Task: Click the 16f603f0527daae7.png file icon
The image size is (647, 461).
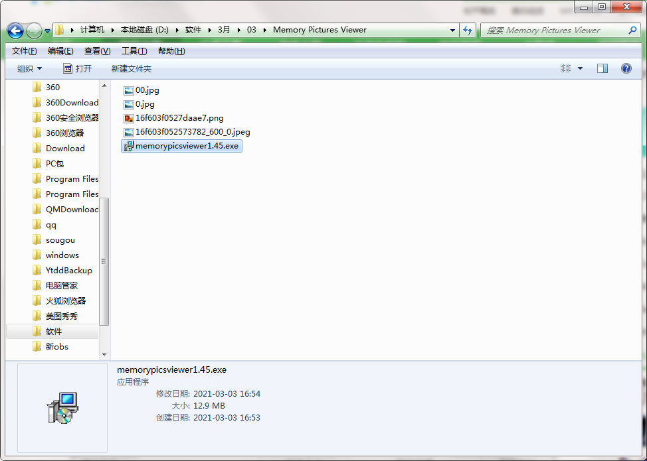Action: (129, 119)
